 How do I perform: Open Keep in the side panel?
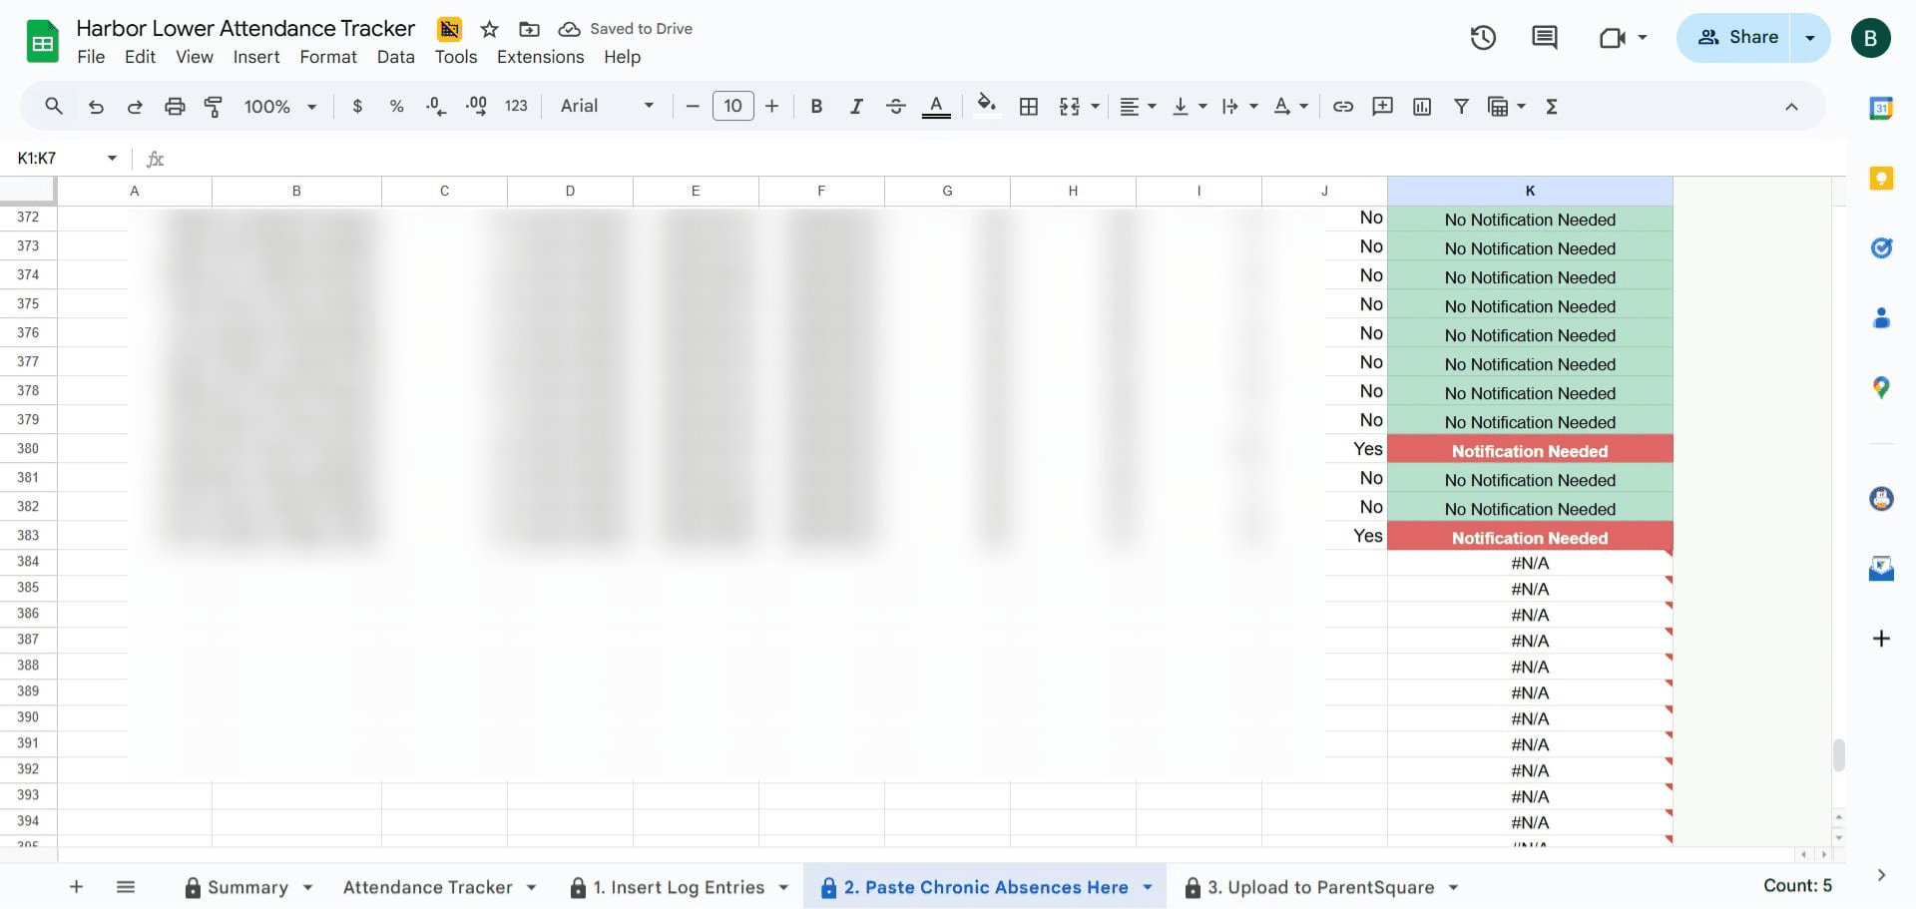[x=1881, y=179]
